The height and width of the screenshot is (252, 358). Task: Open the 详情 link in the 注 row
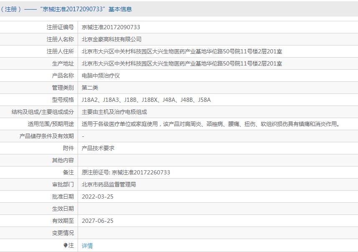87,246
